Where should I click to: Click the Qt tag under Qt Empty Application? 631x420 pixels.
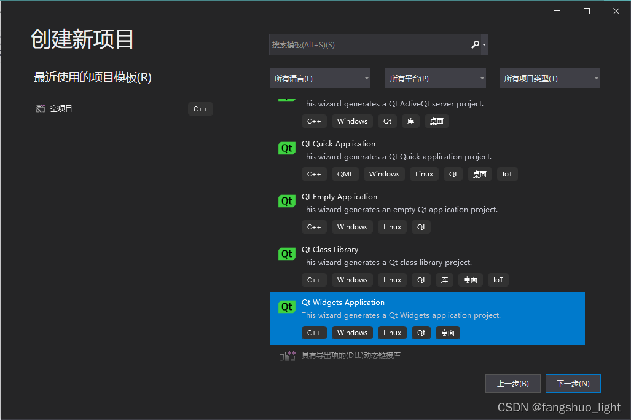[421, 227]
